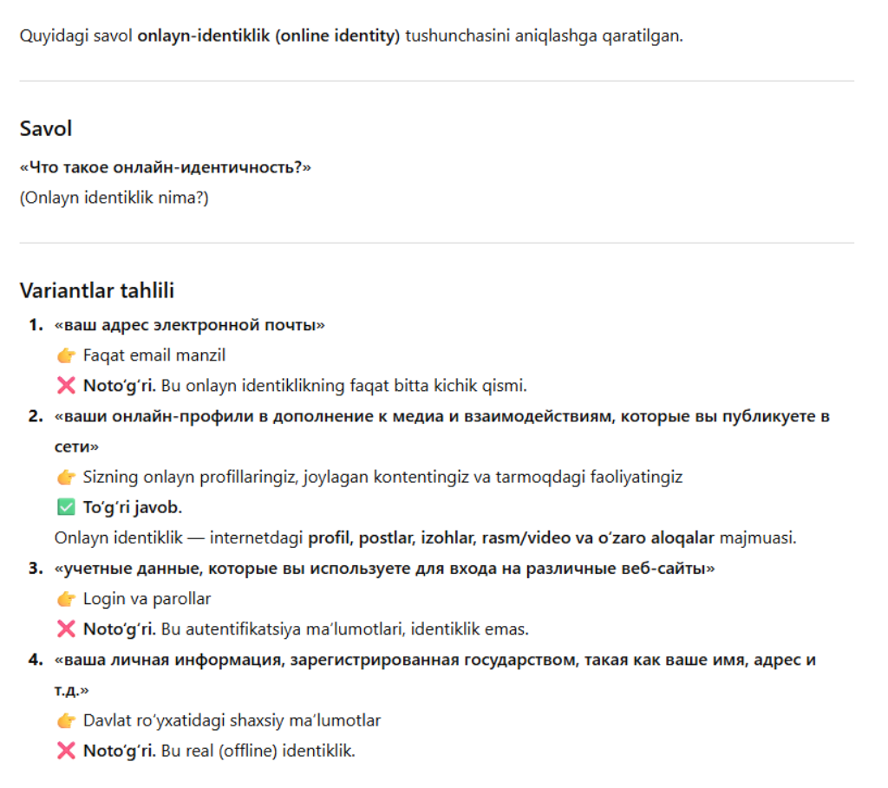Viewport: 888px width, 788px height.
Task: Click the pointing hand before "Davlat ro'yxatidagi"
Action: pyautogui.click(x=67, y=721)
